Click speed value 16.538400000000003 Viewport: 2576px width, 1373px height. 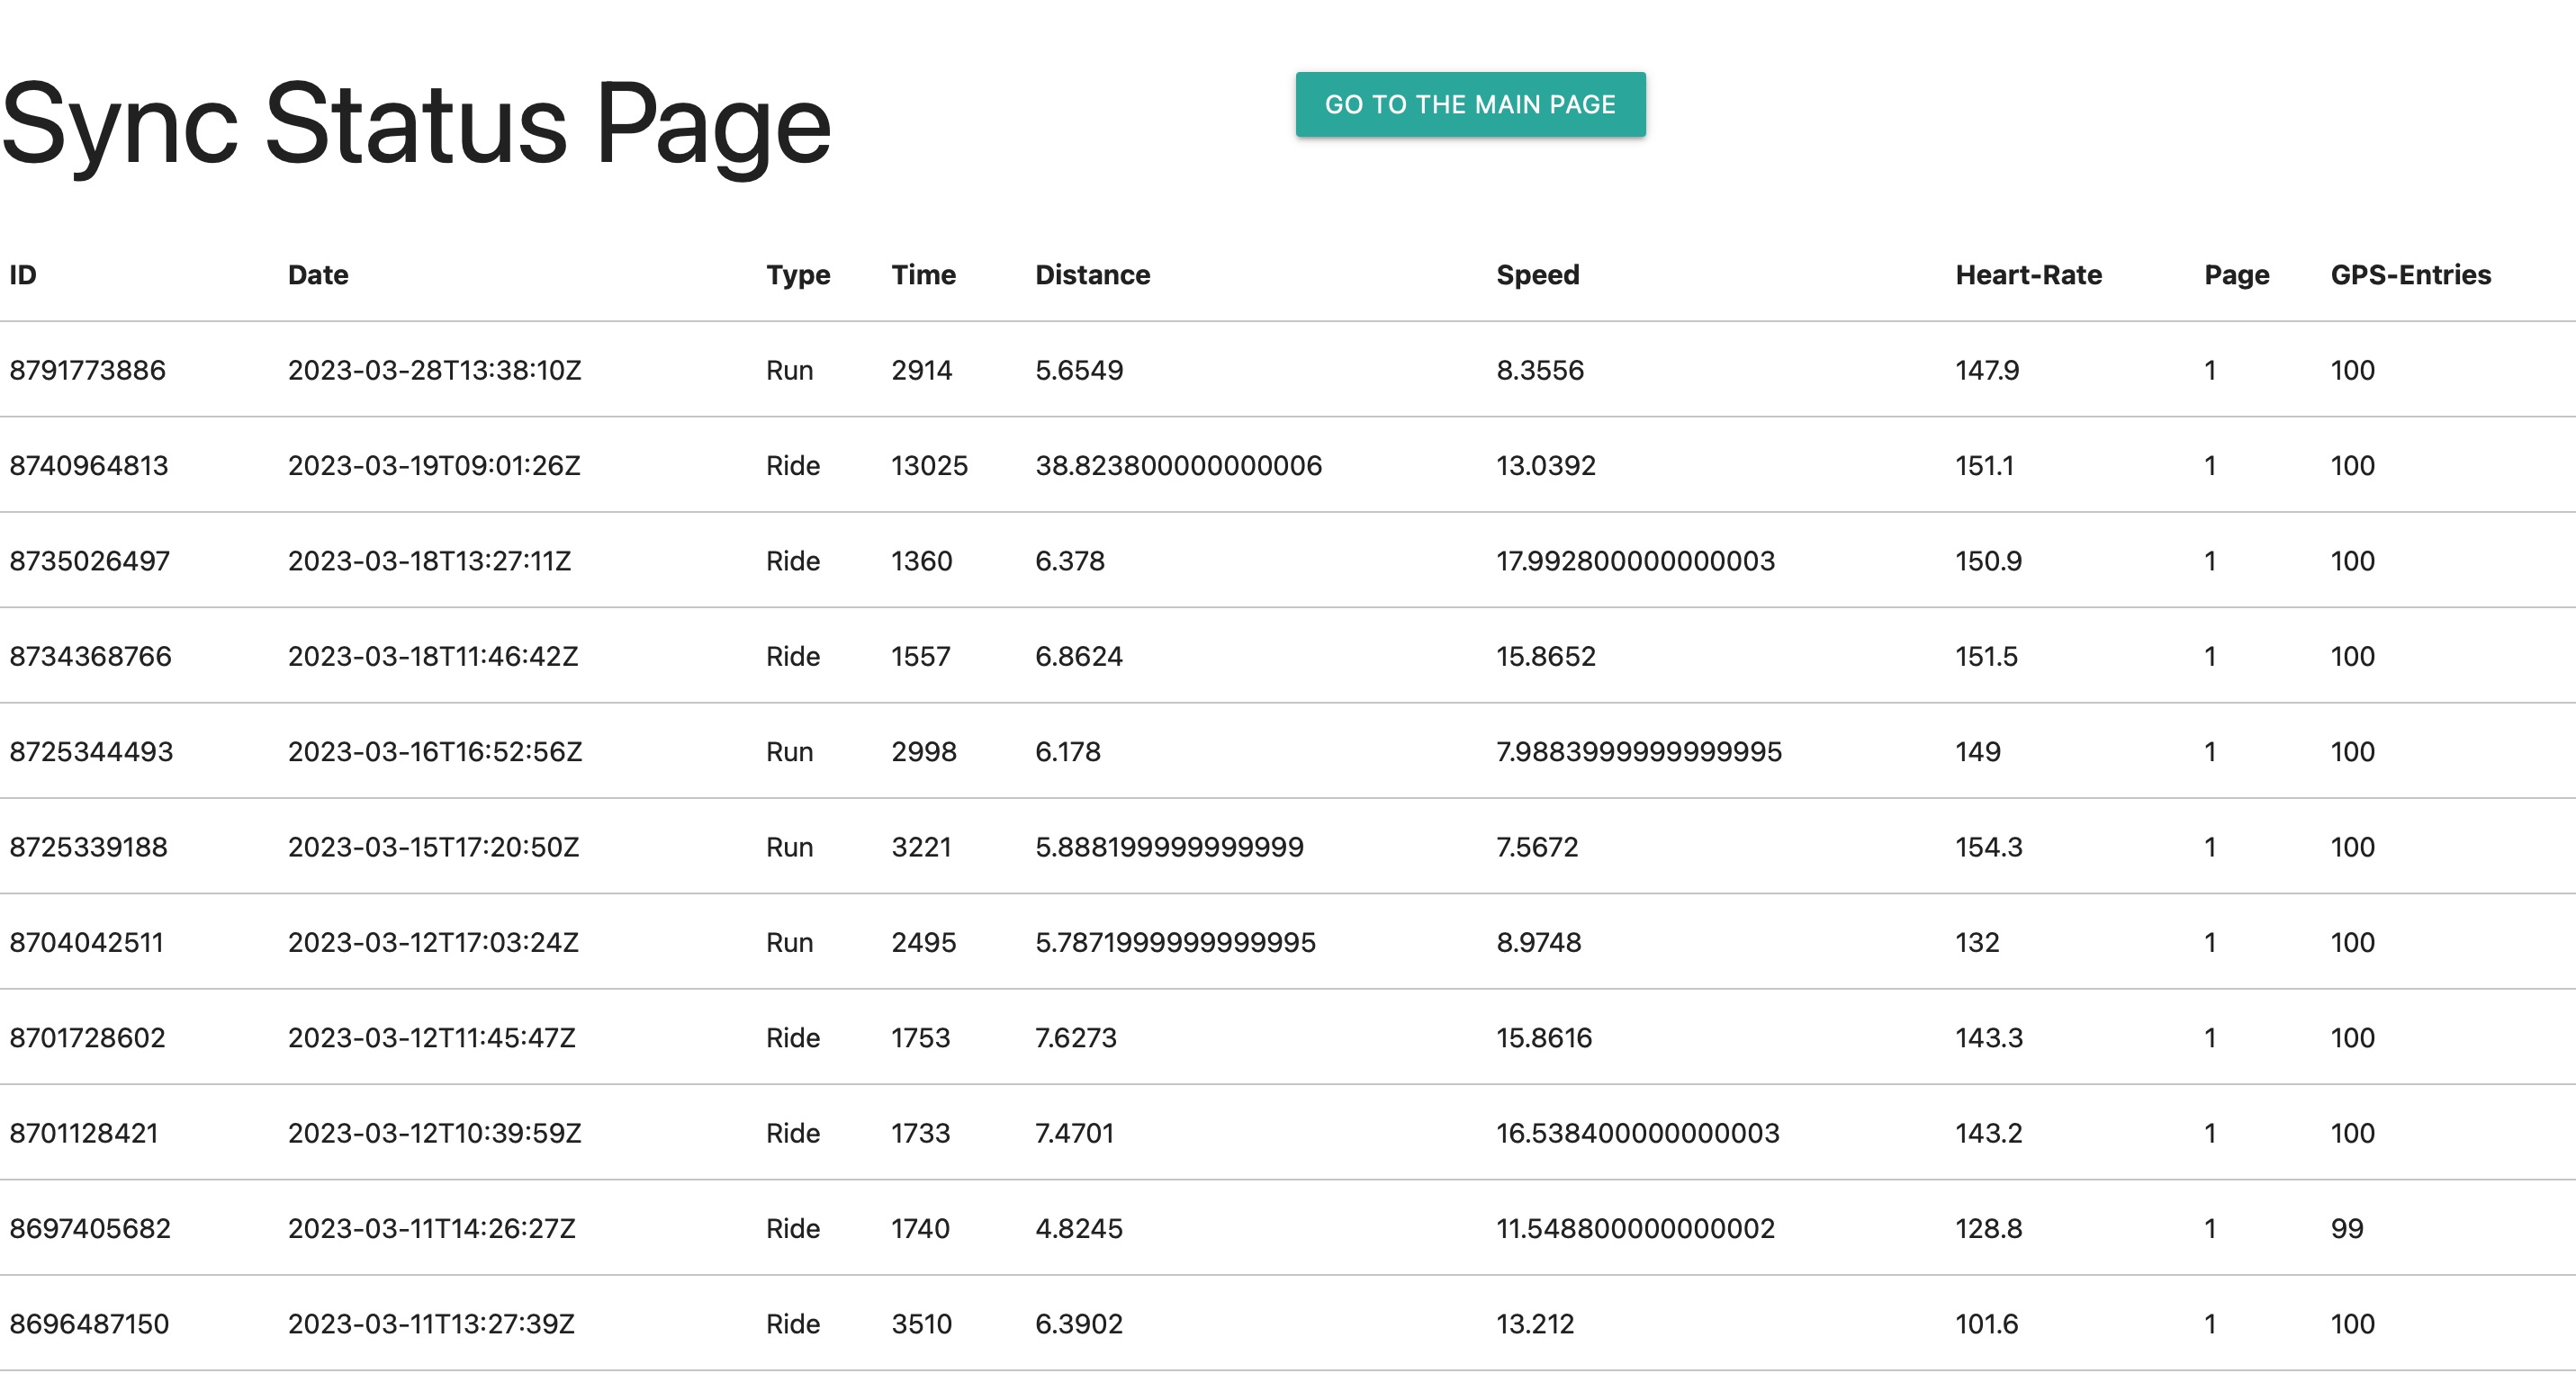(x=1637, y=1133)
